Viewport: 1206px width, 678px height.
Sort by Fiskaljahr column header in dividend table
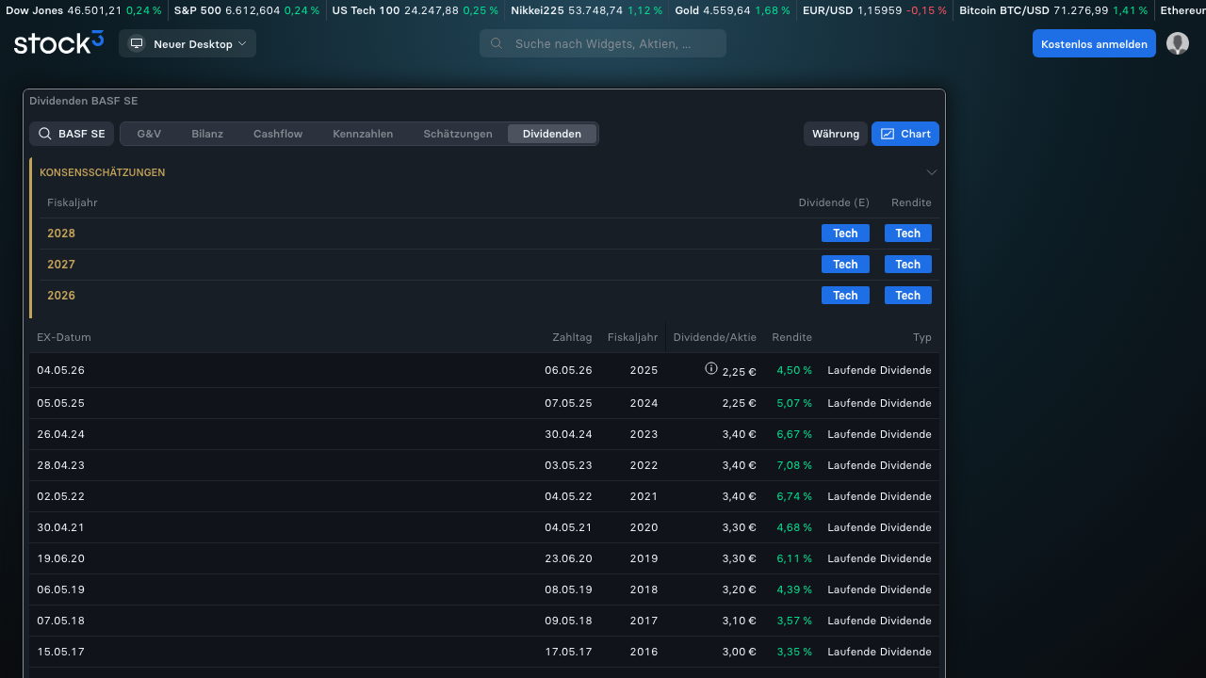(632, 337)
